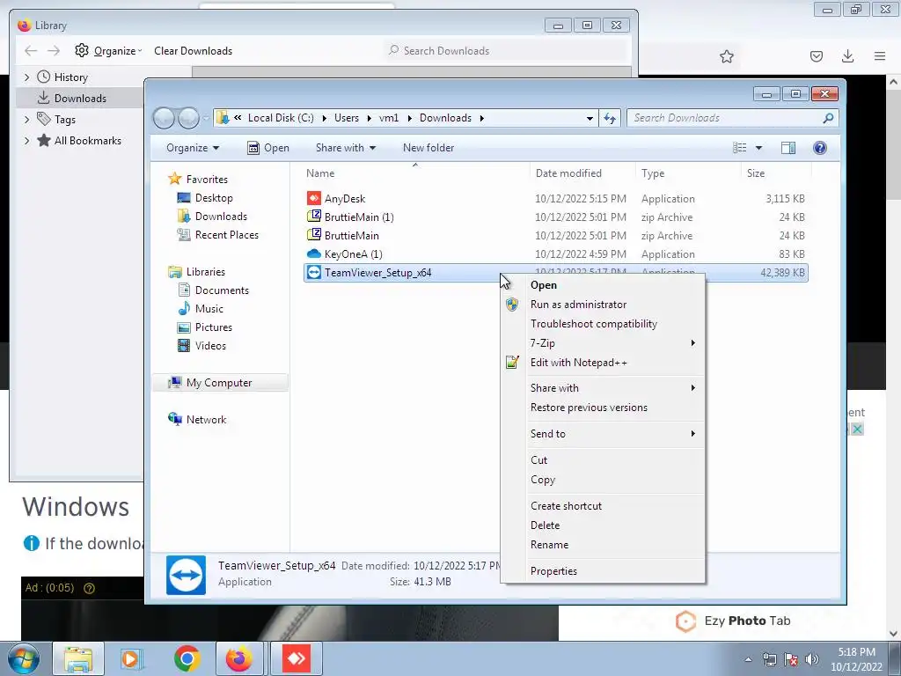Click Clear Downloads in Library window
Screen dimensions: 901x676
[x=193, y=50]
